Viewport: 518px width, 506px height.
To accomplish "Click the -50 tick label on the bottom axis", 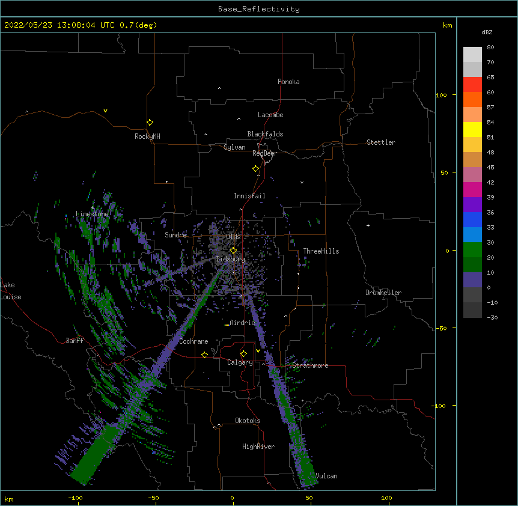I will [x=153, y=498].
